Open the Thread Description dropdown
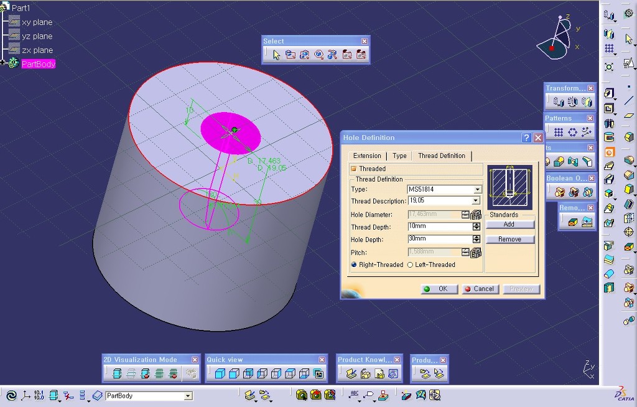 click(x=476, y=201)
